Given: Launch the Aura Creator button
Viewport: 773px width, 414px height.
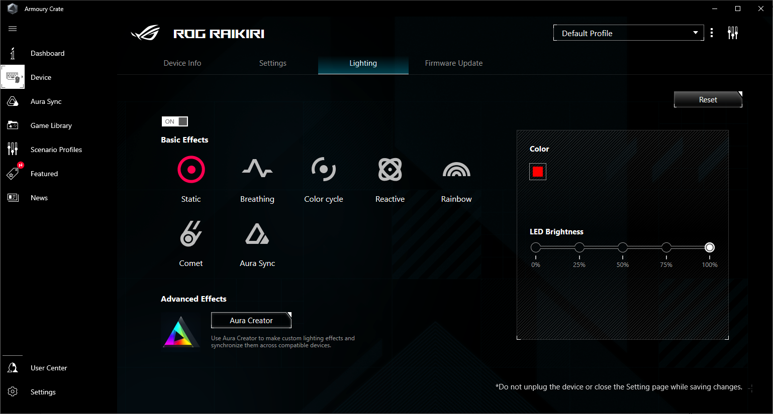Looking at the screenshot, I should tap(251, 320).
